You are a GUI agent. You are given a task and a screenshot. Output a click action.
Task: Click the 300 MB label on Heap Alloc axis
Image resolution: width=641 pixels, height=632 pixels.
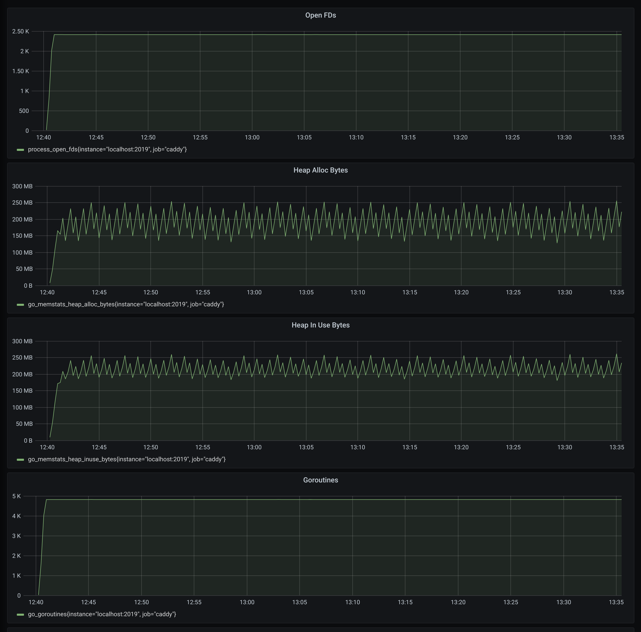[22, 186]
